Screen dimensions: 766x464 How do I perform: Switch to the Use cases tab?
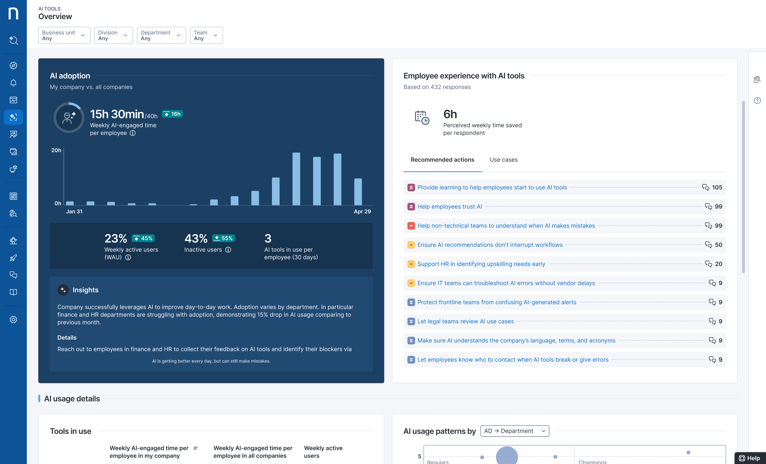click(503, 160)
